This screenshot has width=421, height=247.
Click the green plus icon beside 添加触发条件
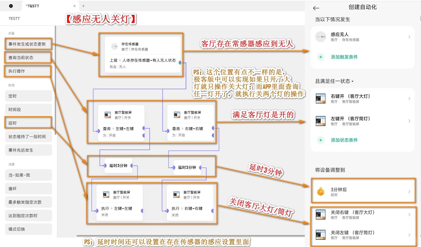tap(320, 57)
